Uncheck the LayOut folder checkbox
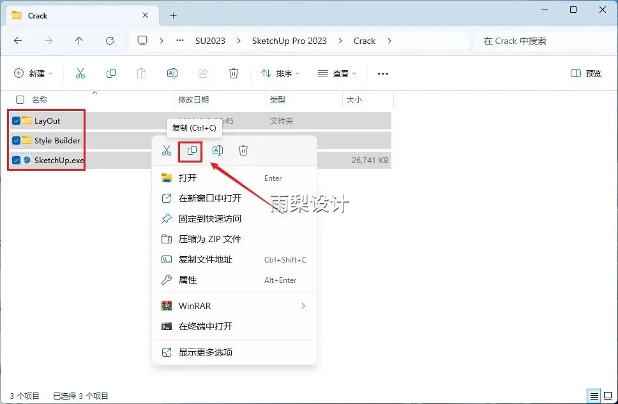 click(x=16, y=121)
